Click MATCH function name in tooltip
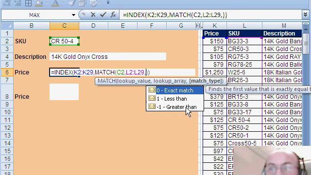Image resolution: width=311 pixels, height=175 pixels. click(106, 81)
